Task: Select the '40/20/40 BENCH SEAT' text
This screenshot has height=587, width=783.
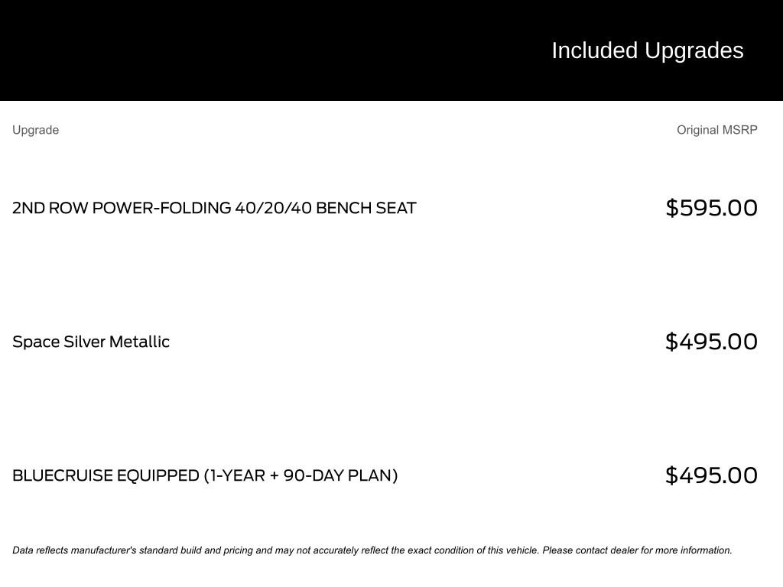Action: (326, 208)
